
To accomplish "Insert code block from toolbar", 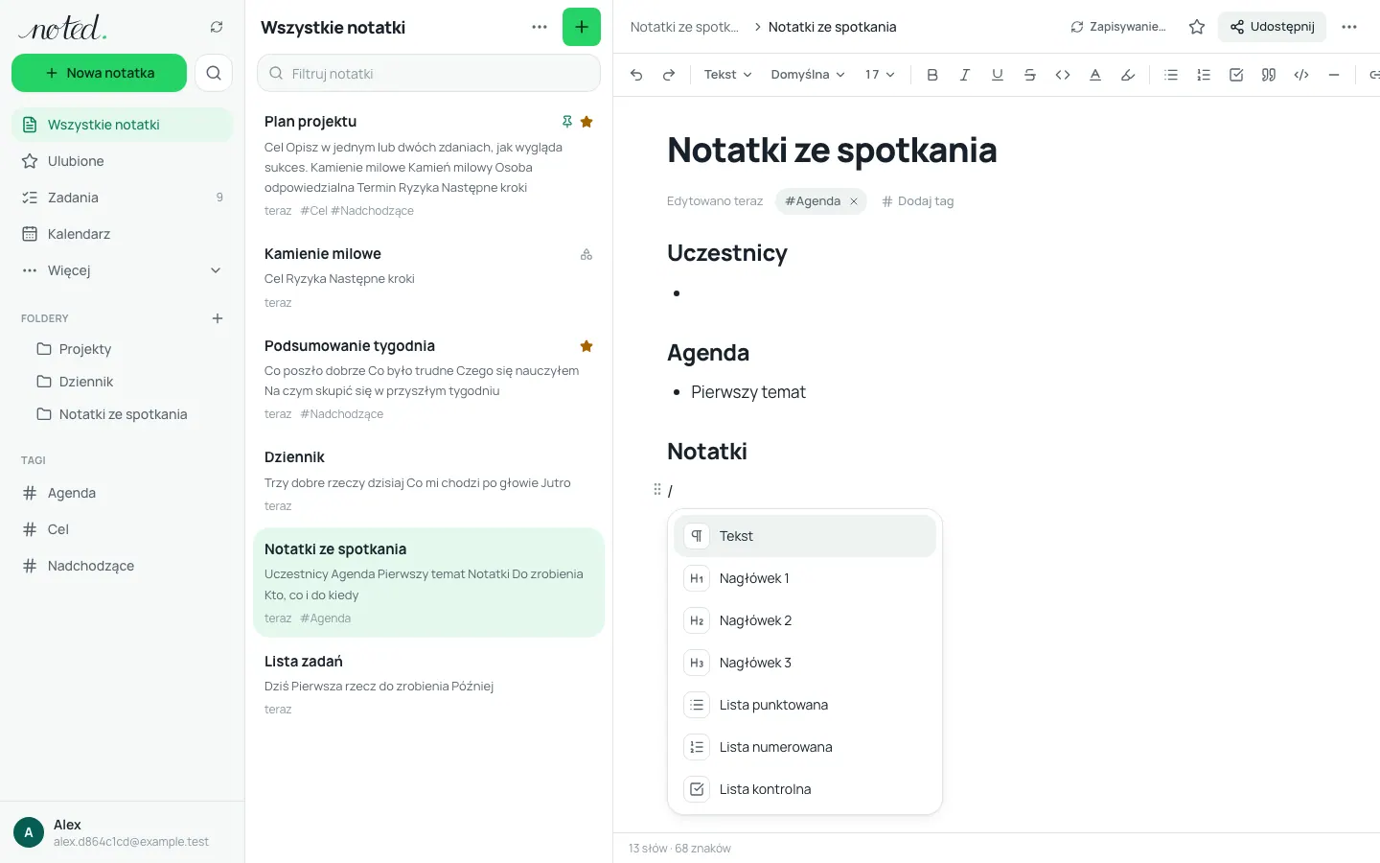I will 1301,75.
